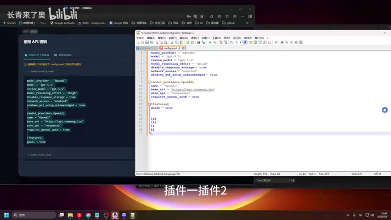The image size is (391, 220).
Task: Toggle the highlighted Word Wrap toolbar icon
Action: coord(245,42)
